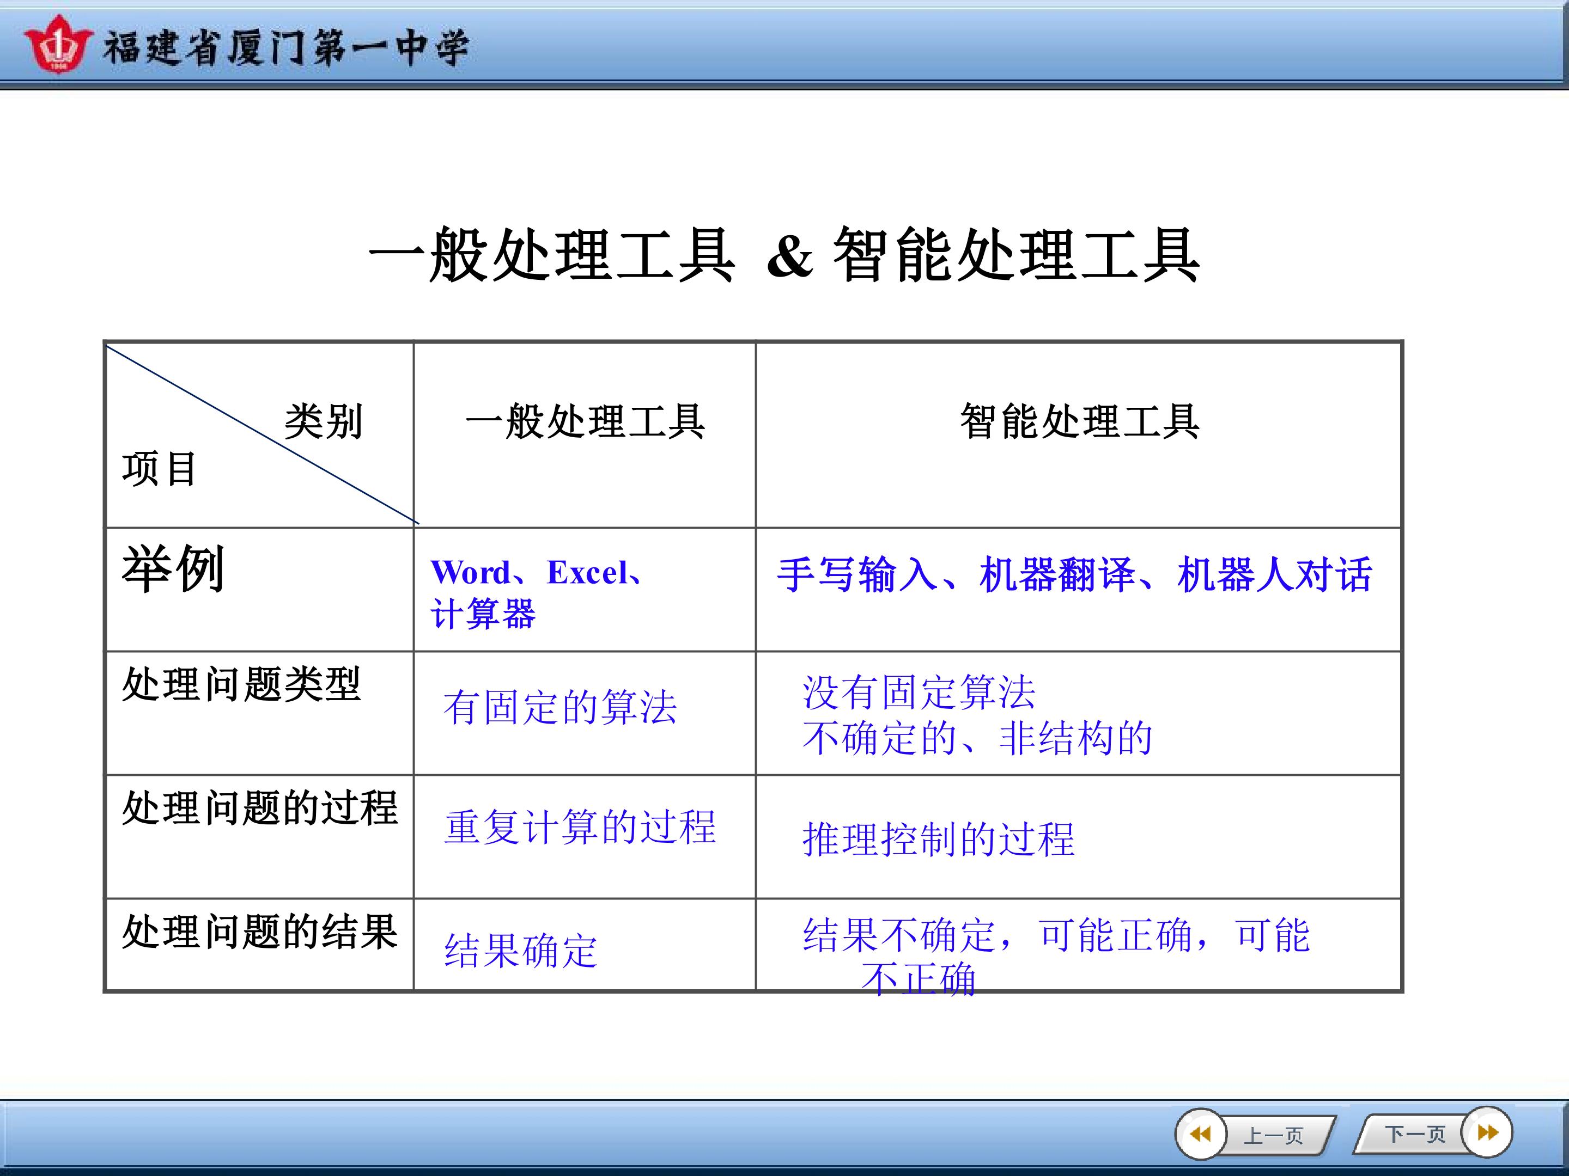Click the 处理问题的过程 row label
The image size is (1569, 1176).
pyautogui.click(x=260, y=807)
